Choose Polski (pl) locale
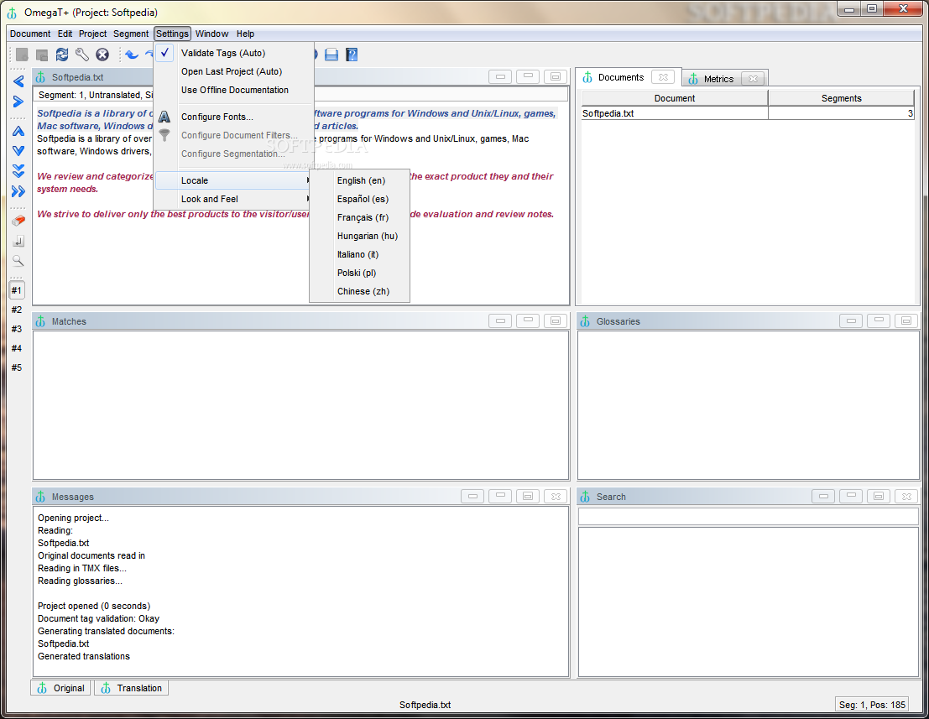929x719 pixels. tap(360, 273)
